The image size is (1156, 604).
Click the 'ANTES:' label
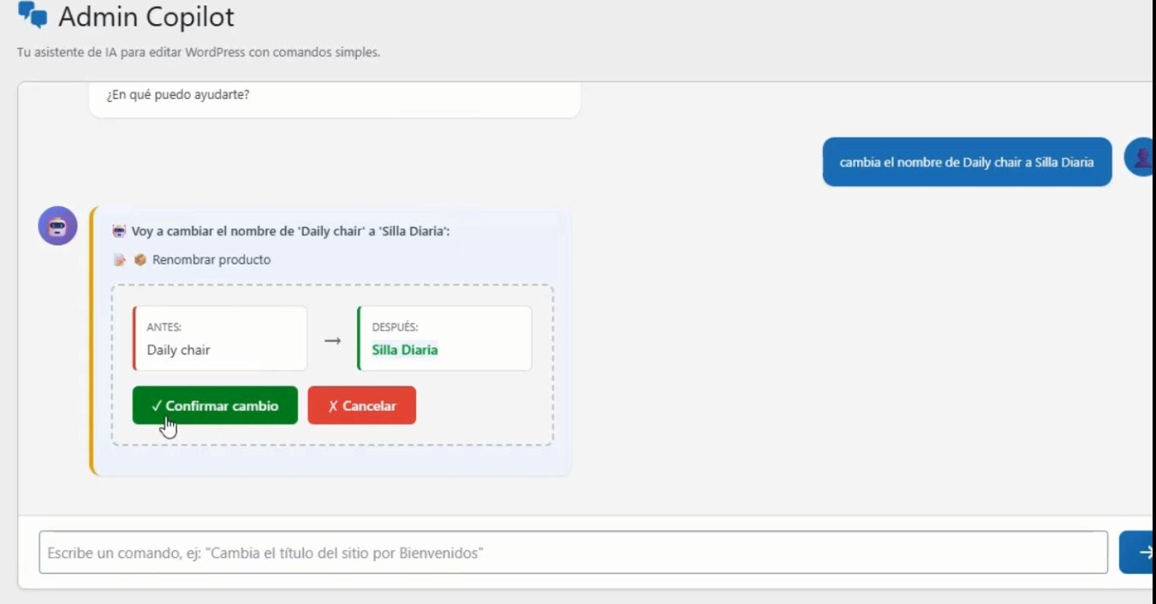pos(164,327)
